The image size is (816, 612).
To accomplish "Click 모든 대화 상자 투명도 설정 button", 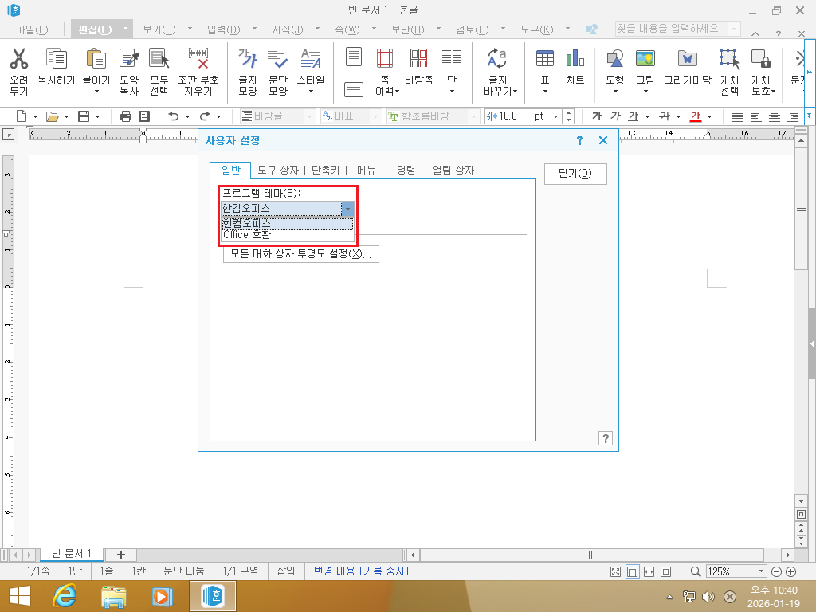I will (x=300, y=254).
